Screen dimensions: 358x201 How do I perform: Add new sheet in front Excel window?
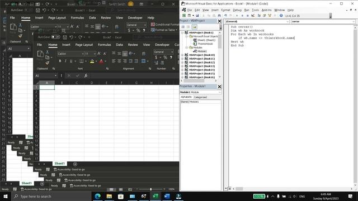pos(75,164)
